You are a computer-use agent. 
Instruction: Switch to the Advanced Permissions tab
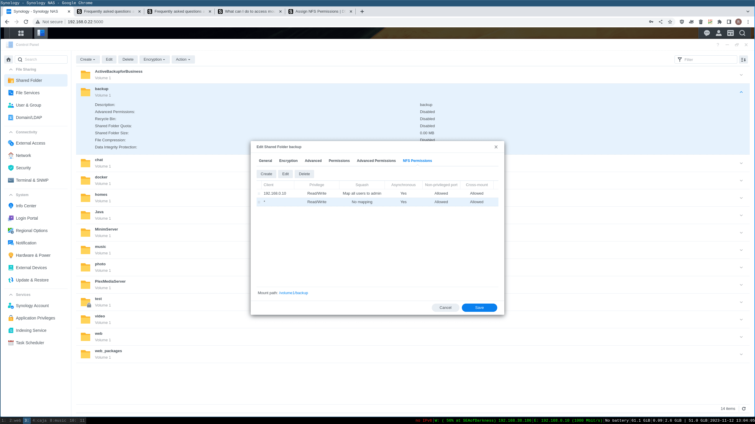coord(376,161)
